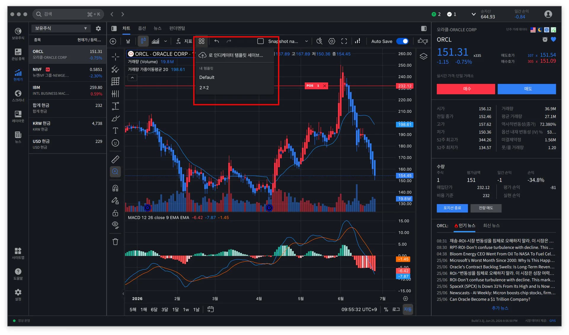The height and width of the screenshot is (335, 569).
Task: Select the zoom-in magnifier tool
Action: click(115, 171)
